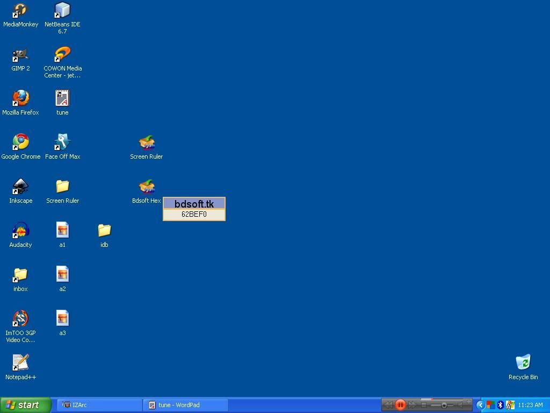Switch to the IZArc taskbar window
Screen dimensions: 550x413
99,405
